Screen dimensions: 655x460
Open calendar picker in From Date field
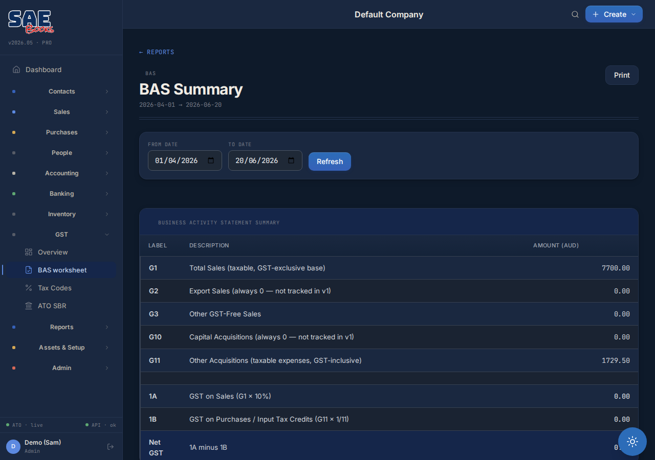211,160
